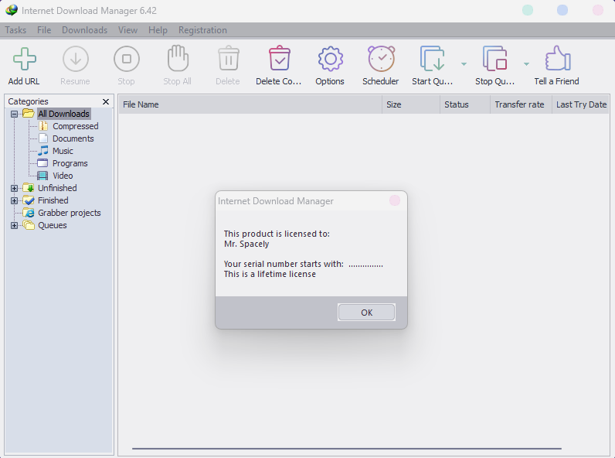Select the Grabber projects label
This screenshot has width=615, height=458.
(69, 213)
